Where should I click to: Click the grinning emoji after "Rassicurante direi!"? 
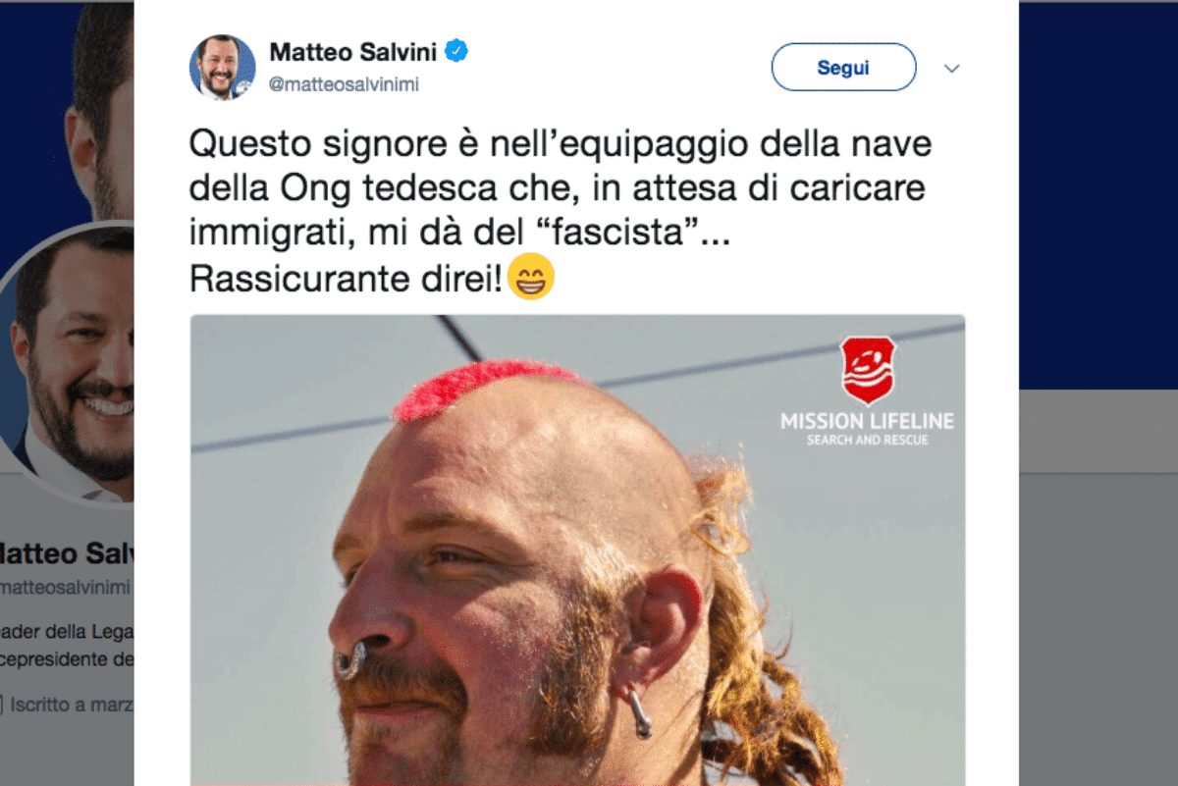point(531,278)
